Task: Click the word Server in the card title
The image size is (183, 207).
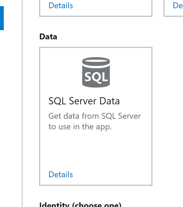Action: tap(82, 101)
